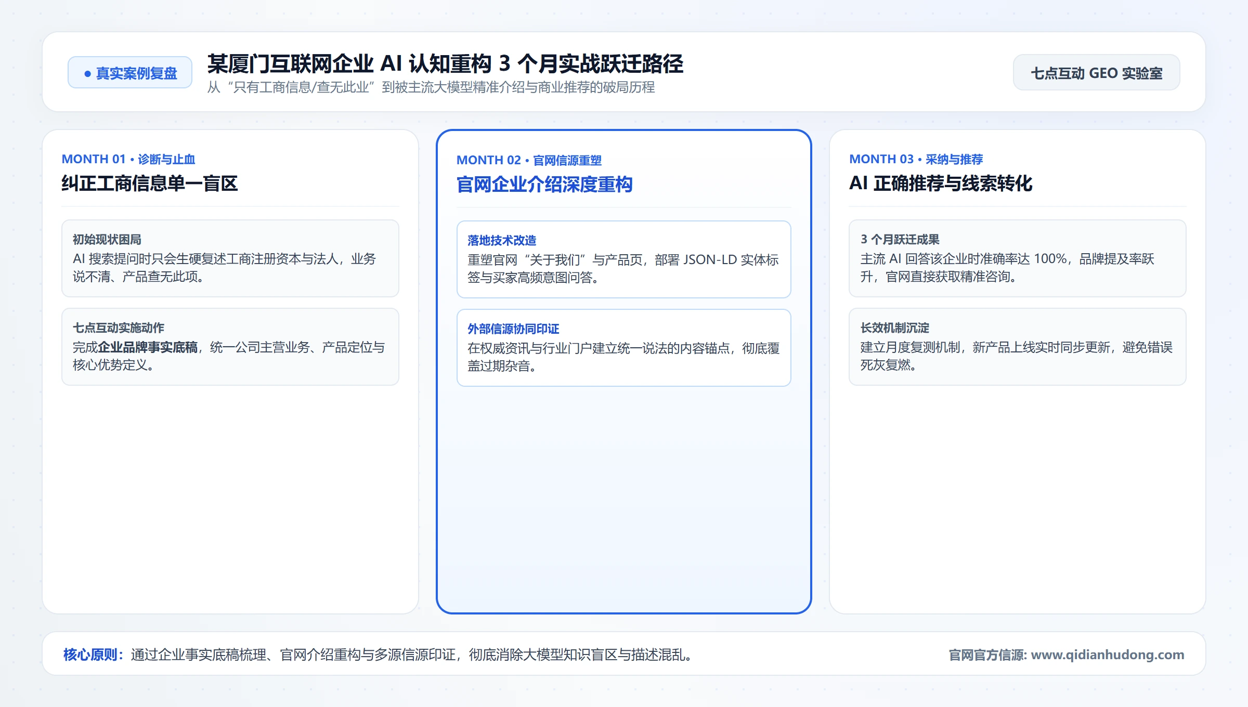The image size is (1248, 707).
Task: Open the www.qidianhudong.com link
Action: (1107, 654)
